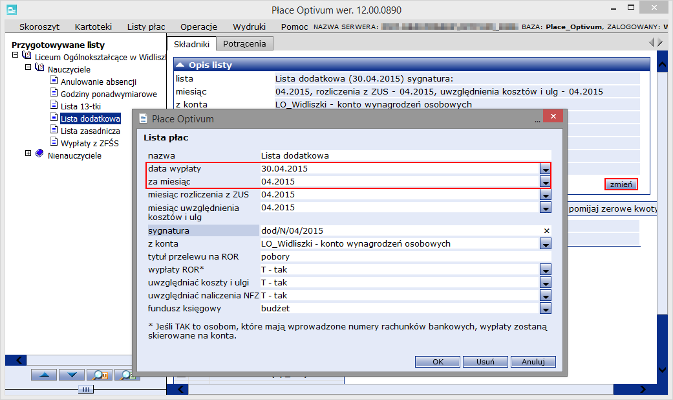673x400 pixels.
Task: Collapse the Opis listy section
Action: pos(180,65)
